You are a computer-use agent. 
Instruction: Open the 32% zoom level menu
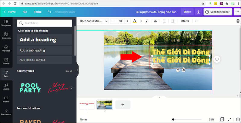coord(211,119)
